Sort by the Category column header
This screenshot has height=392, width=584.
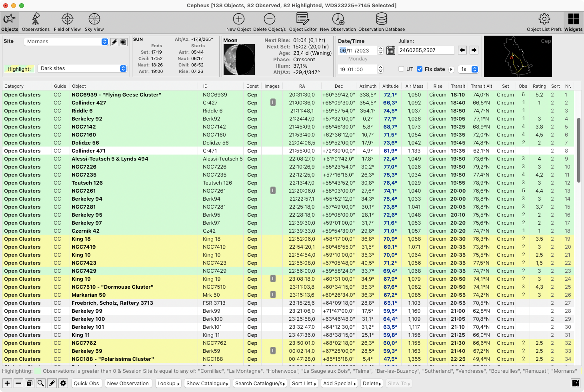(27, 86)
